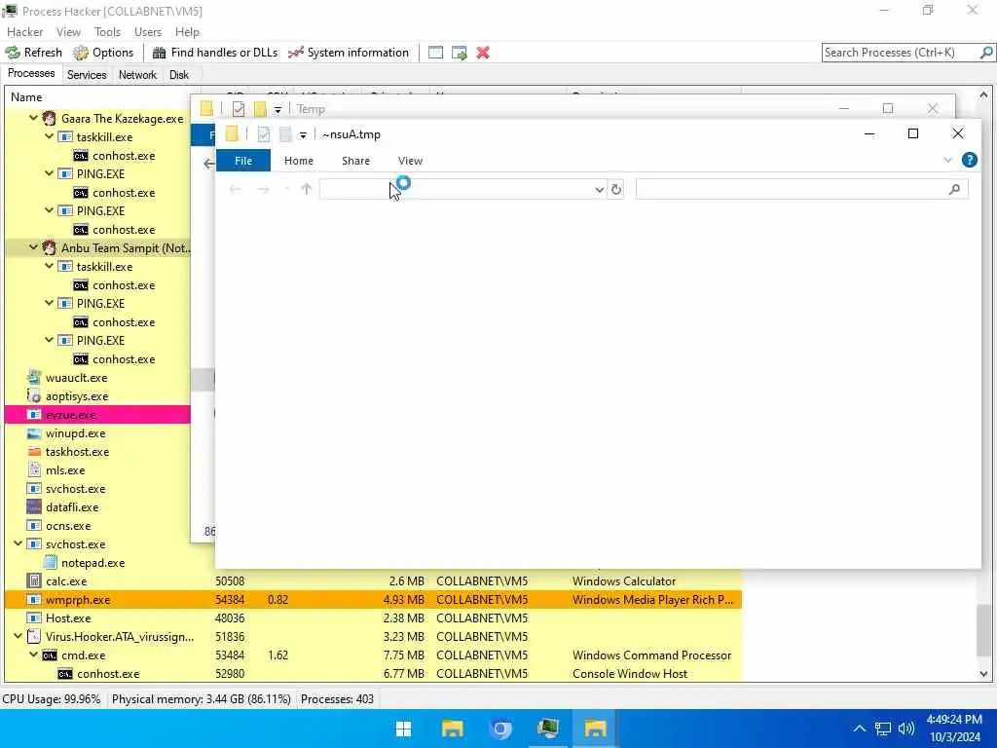Click process list scroll down arrow
The width and height of the screenshot is (997, 748).
point(983,674)
